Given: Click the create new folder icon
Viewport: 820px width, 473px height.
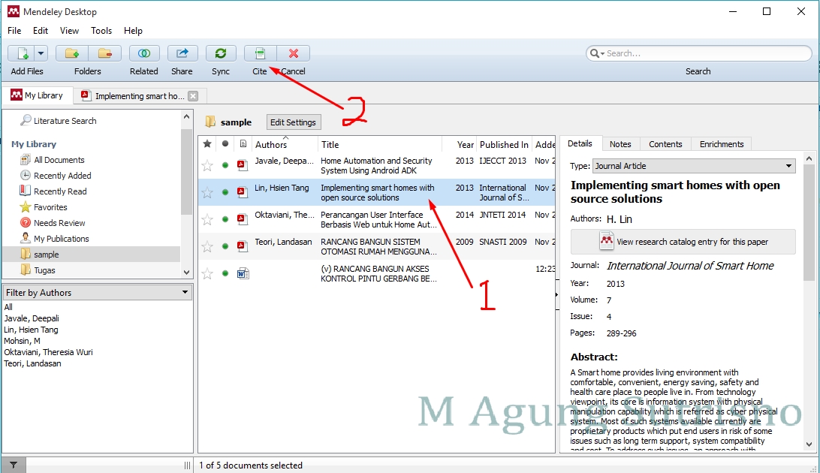Looking at the screenshot, I should pos(71,53).
